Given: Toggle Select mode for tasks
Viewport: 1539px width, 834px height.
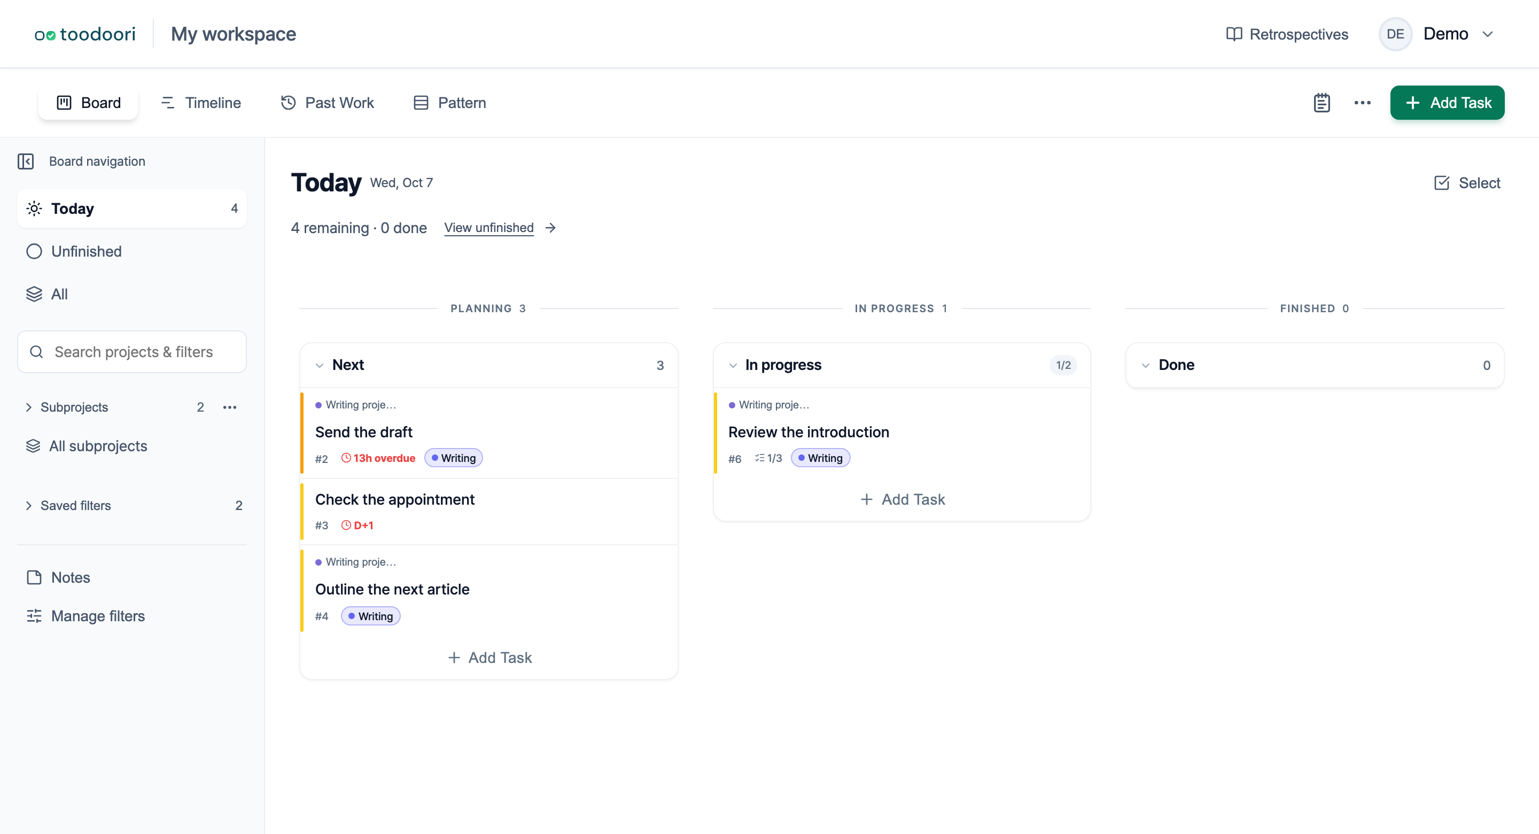Looking at the screenshot, I should pos(1467,183).
